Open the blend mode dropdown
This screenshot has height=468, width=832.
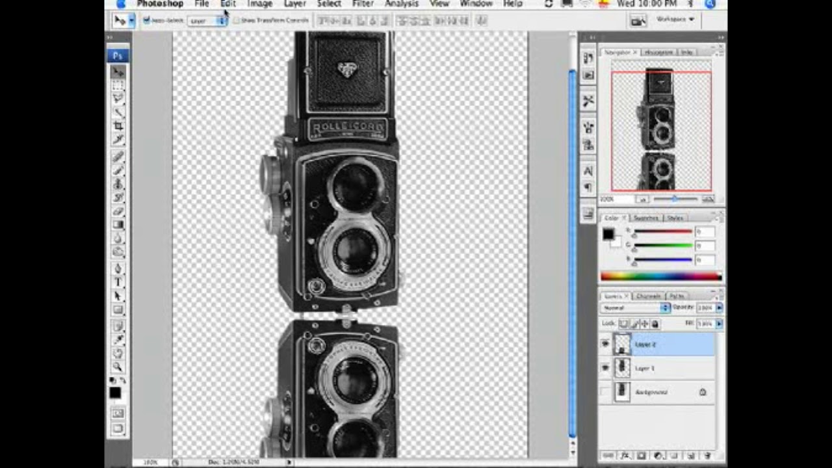point(636,307)
